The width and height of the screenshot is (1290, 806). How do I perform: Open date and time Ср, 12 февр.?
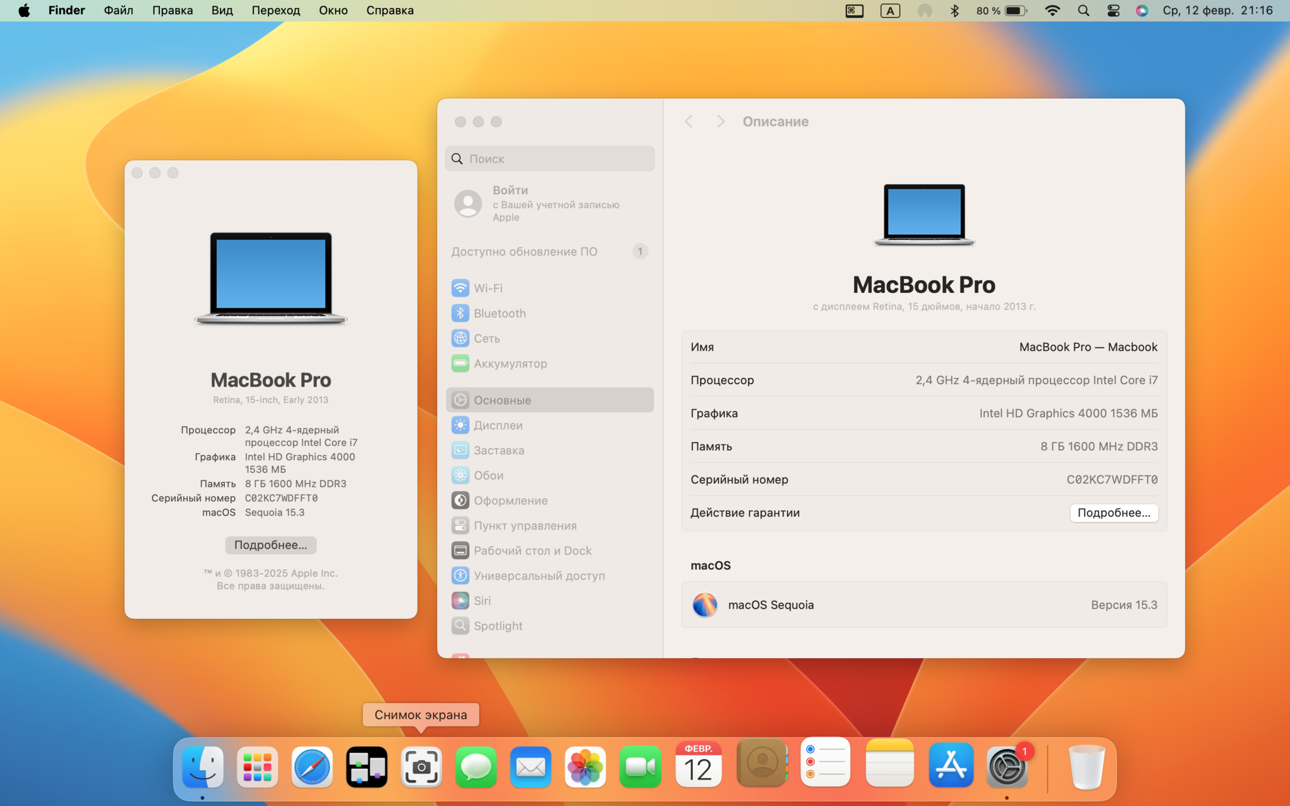tap(1218, 11)
